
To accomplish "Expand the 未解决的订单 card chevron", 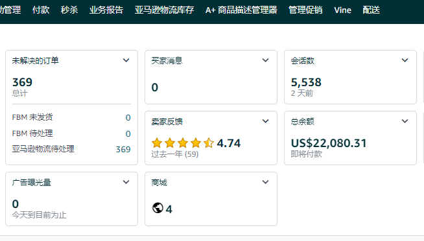I will (126, 60).
